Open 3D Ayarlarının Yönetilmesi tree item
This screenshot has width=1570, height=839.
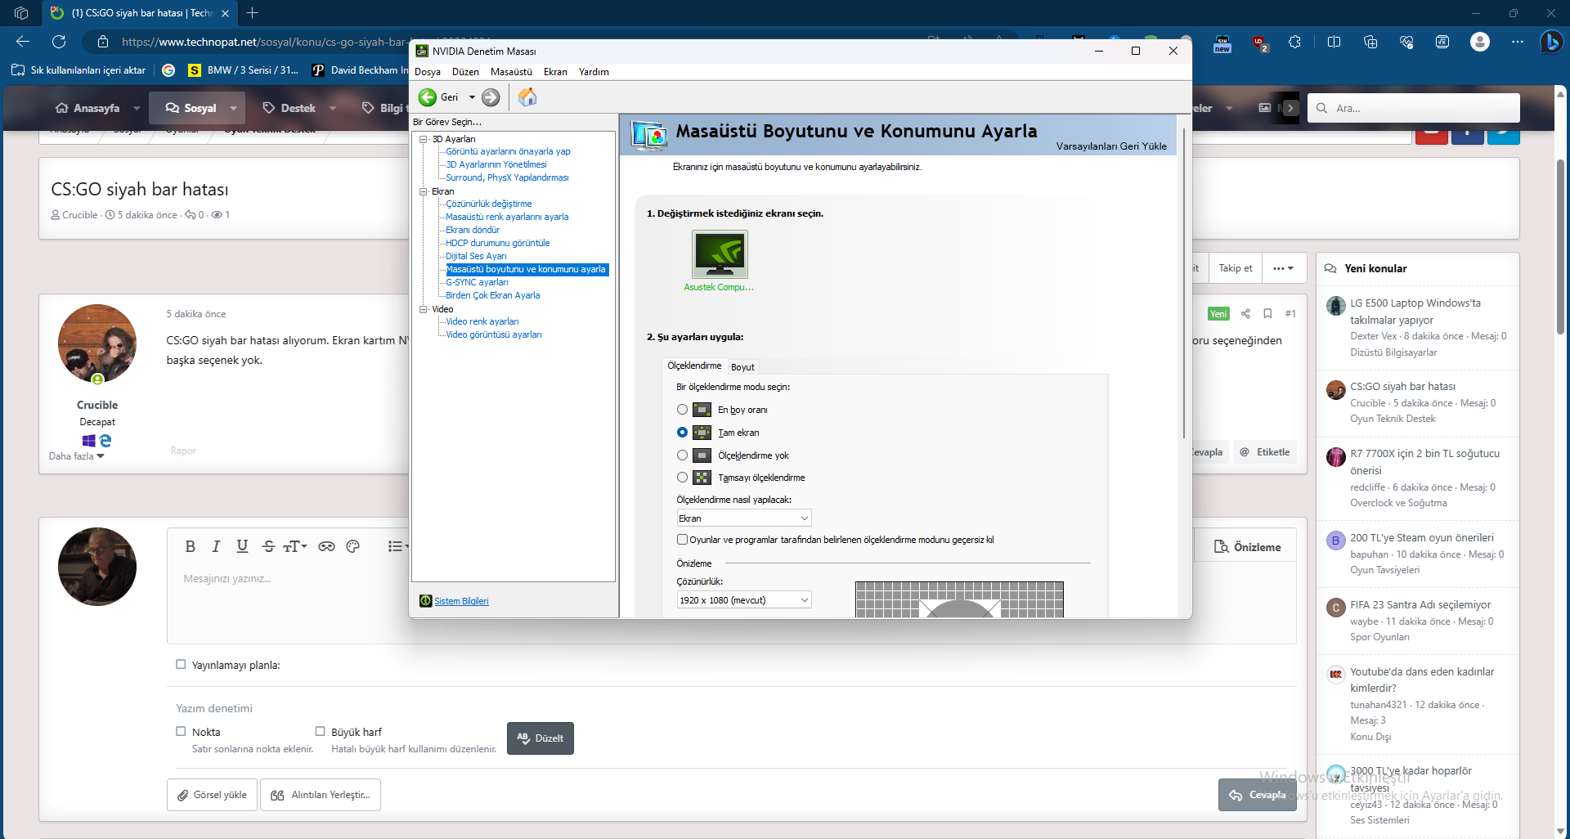496,164
